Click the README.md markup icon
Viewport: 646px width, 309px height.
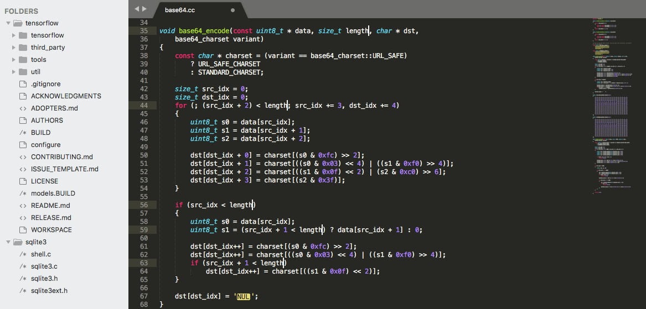pos(23,205)
